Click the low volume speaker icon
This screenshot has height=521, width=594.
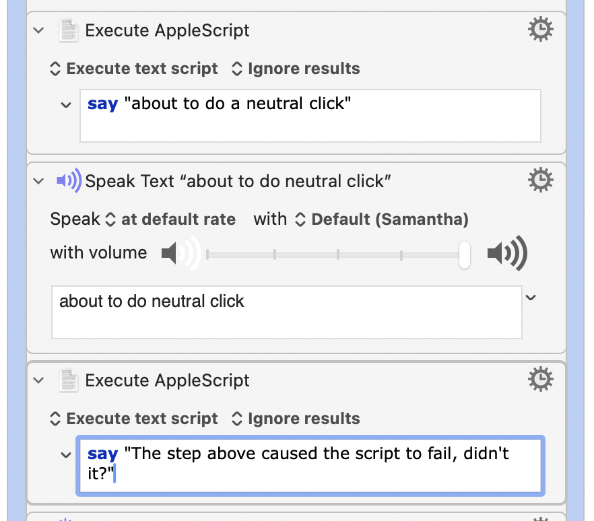[x=181, y=253]
